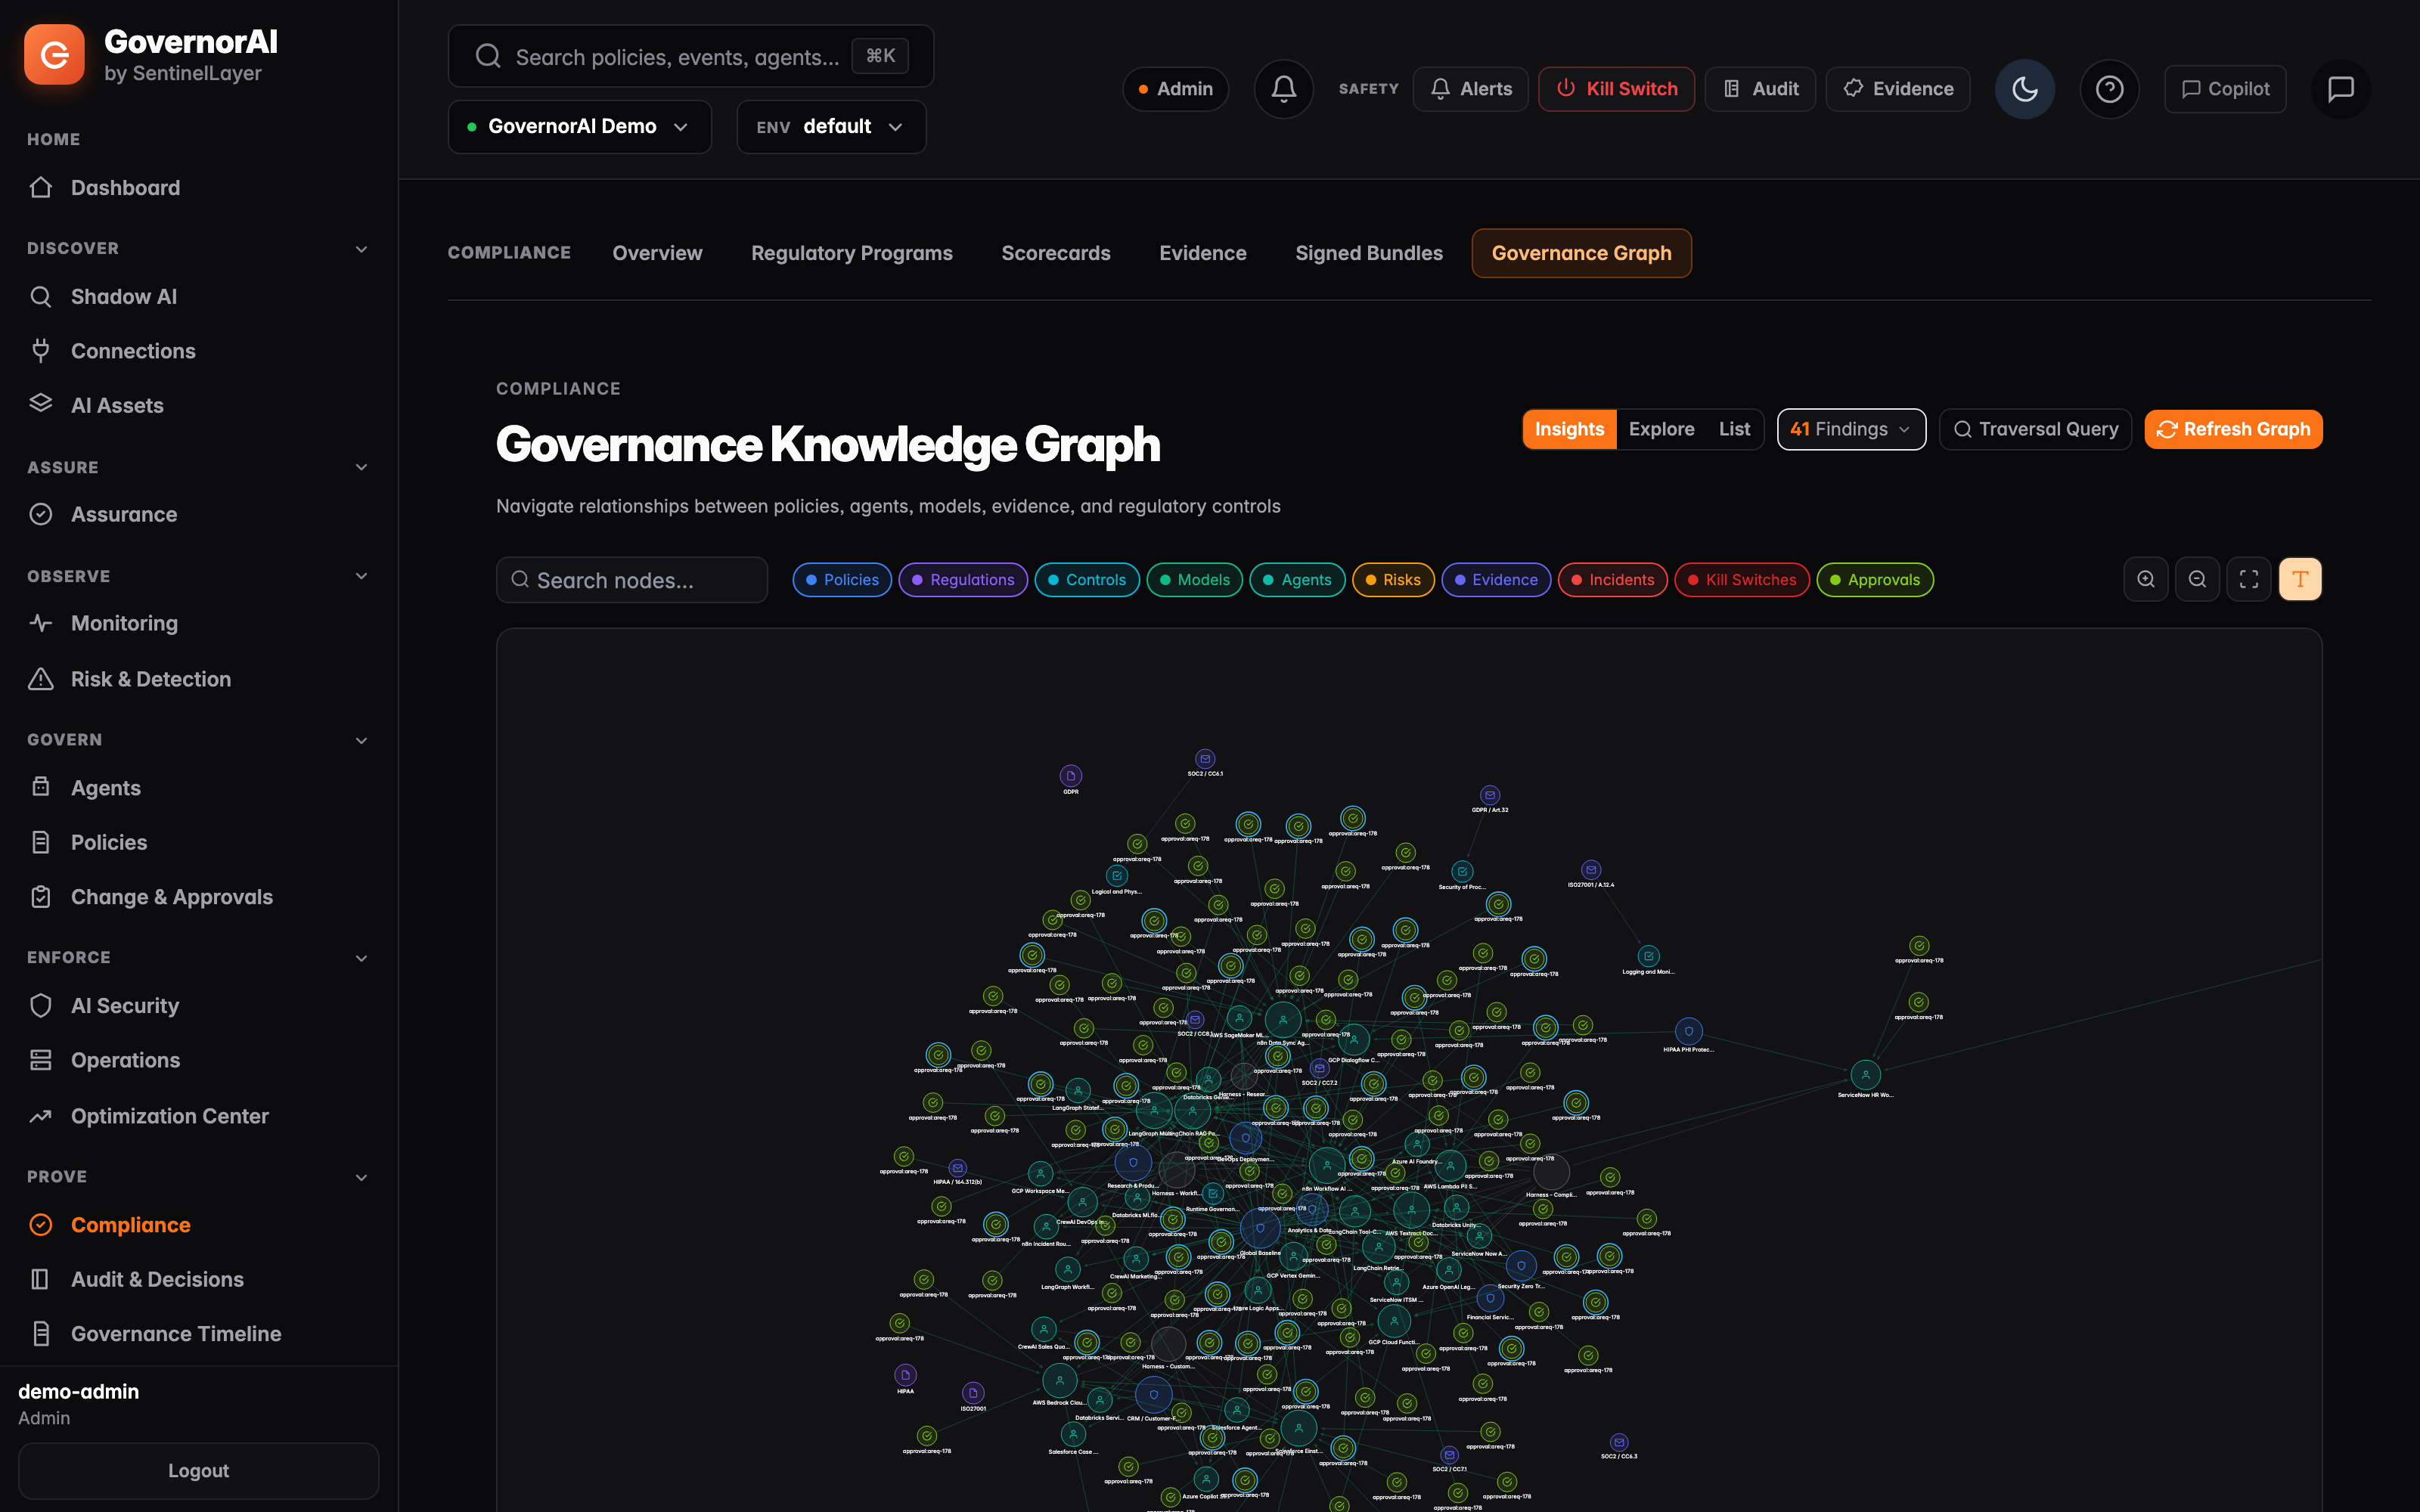Image resolution: width=2420 pixels, height=1512 pixels.
Task: Collapse the Discover sidebar section
Action: coord(361,249)
